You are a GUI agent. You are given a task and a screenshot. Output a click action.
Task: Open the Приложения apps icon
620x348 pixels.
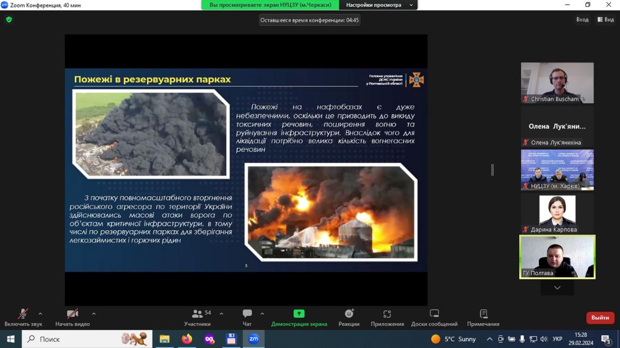point(387,314)
